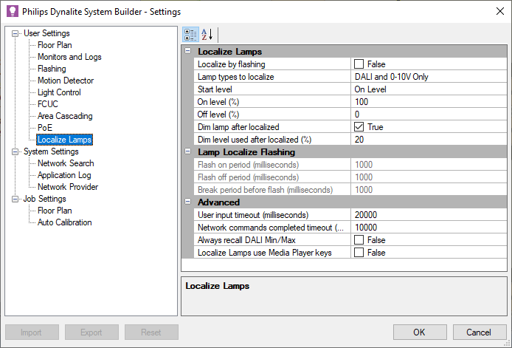Click the Philips Dynalite lightbulb app icon
Screen dimensions: 512x348
point(13,11)
